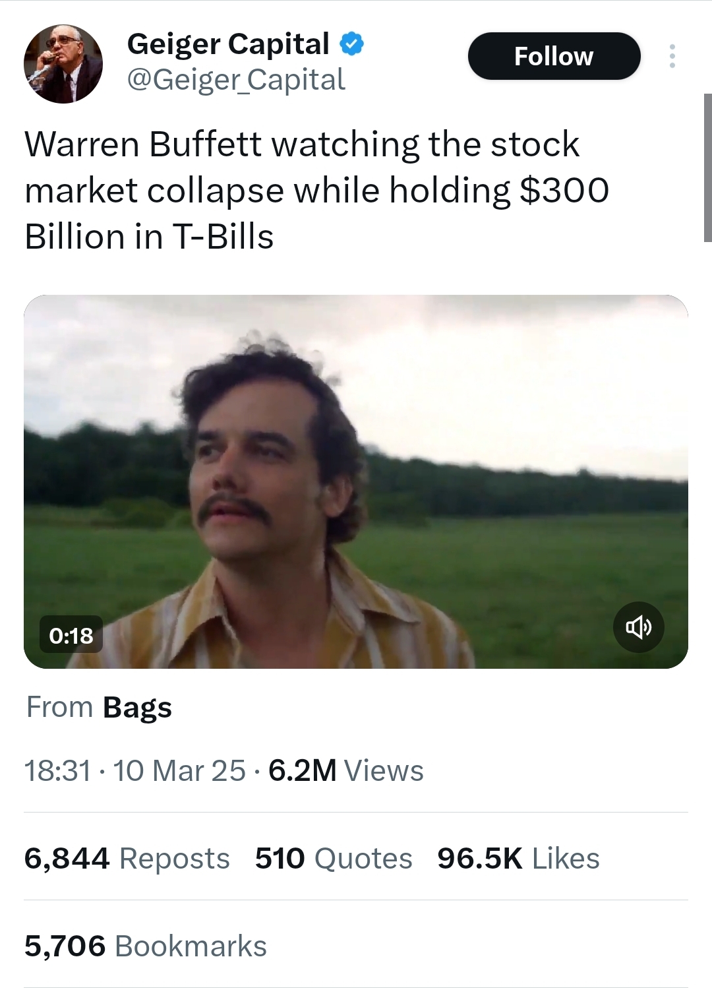Click the scrollbar on the right edge
This screenshot has height=988, width=712.
707,168
